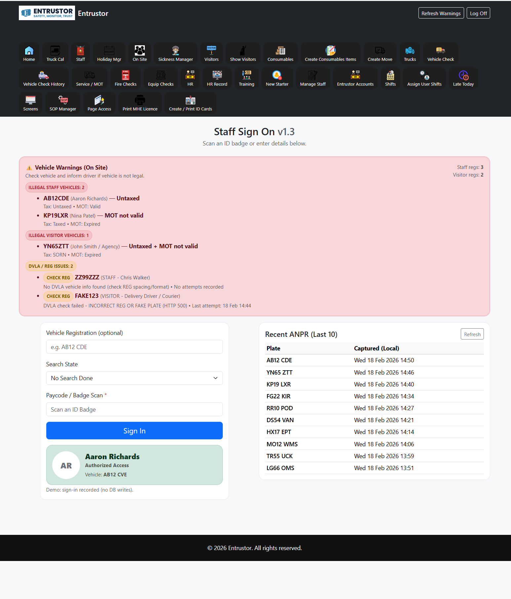Viewport: 511px width, 599px height.
Task: Focus the Vehicle Registration input field
Action: 135,347
